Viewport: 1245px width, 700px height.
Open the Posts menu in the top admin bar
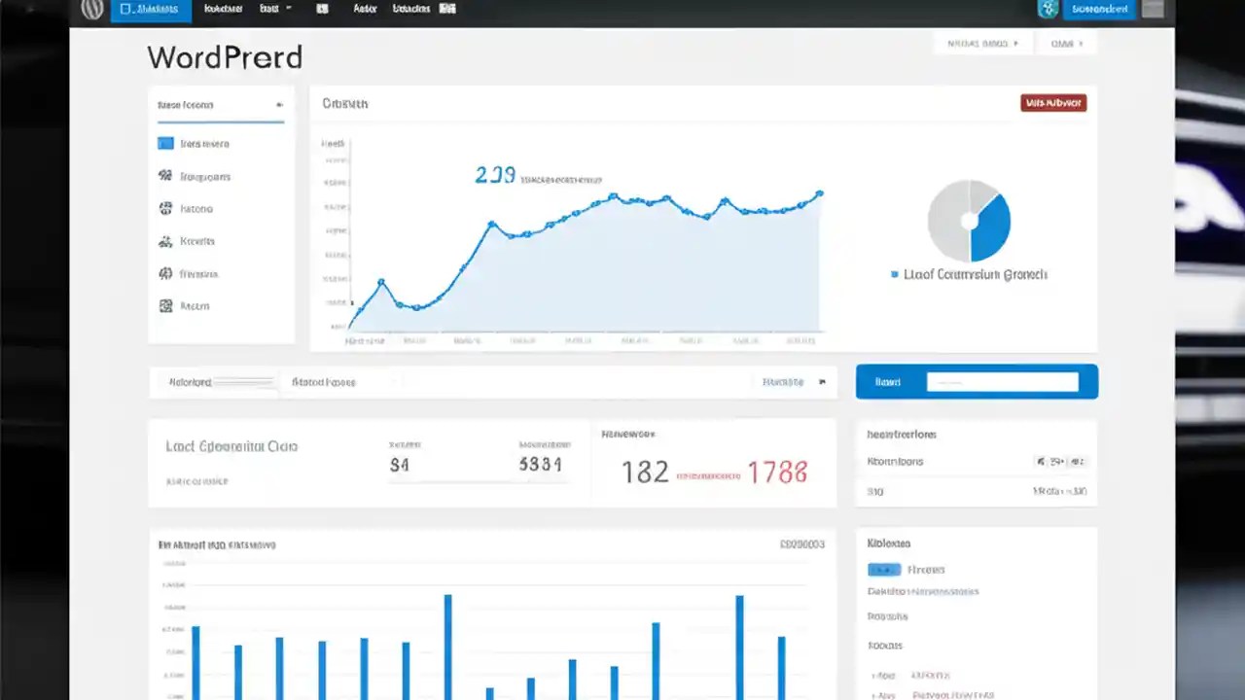[224, 9]
